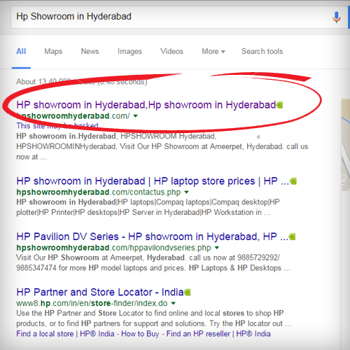
Task: Open result 'HP showroom in Hyderabad,Hp showroom in Hyderabad'
Action: tap(146, 105)
